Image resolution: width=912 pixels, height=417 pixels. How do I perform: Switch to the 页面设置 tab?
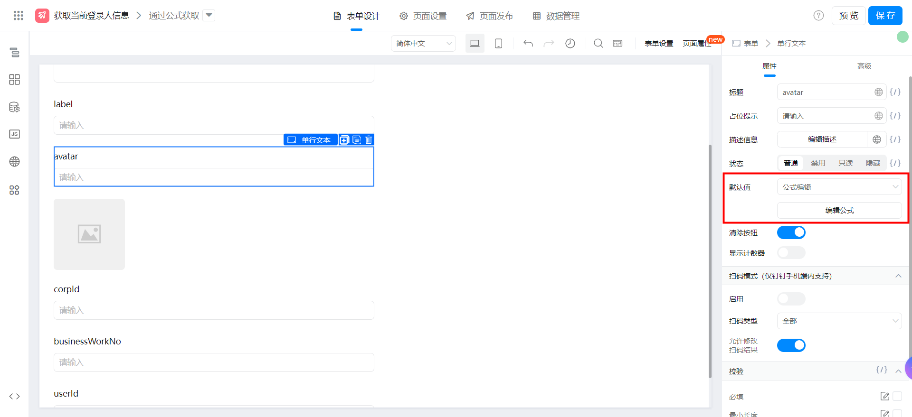(423, 16)
